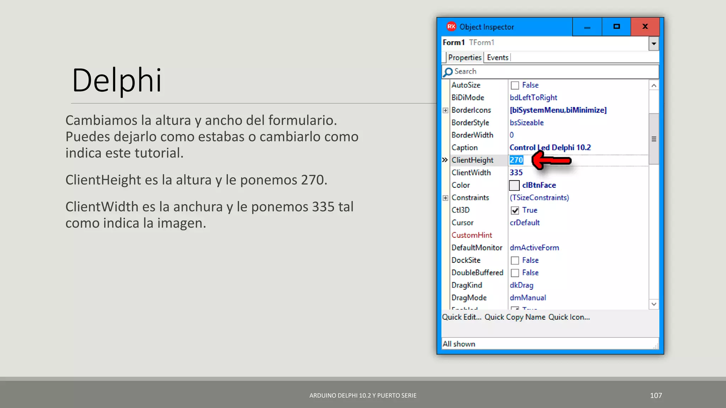Select the Caption value Control Led Delphi 10.2
726x408 pixels.
pyautogui.click(x=550, y=148)
